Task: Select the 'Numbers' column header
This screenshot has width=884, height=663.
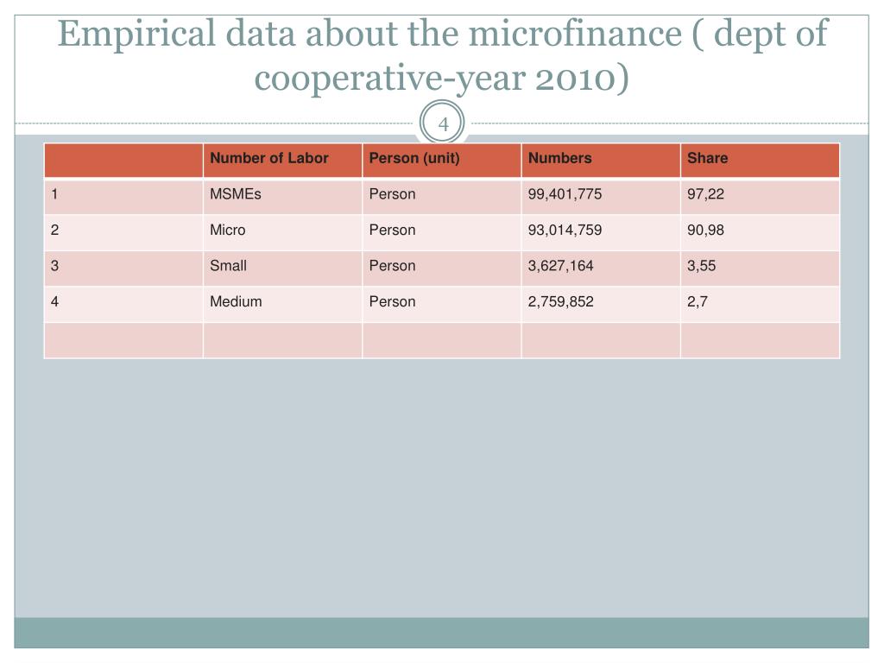Action: pyautogui.click(x=601, y=161)
